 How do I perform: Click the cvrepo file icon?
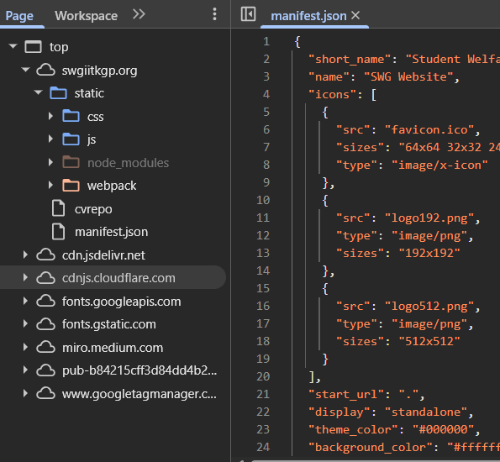(58, 208)
